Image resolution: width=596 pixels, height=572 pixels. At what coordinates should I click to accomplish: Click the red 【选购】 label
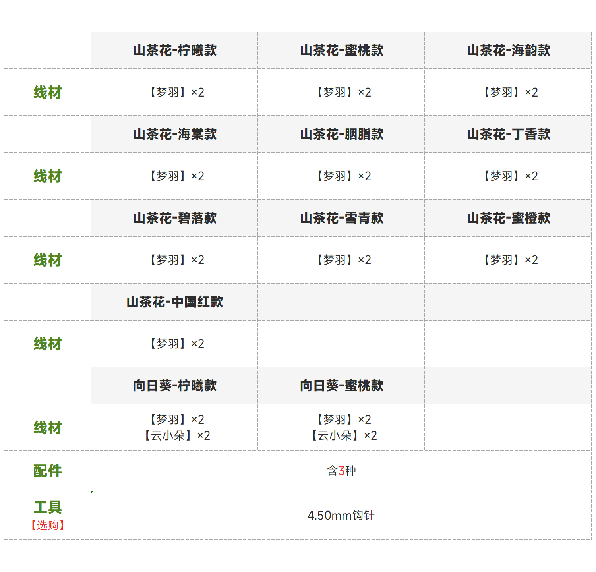[x=48, y=526]
